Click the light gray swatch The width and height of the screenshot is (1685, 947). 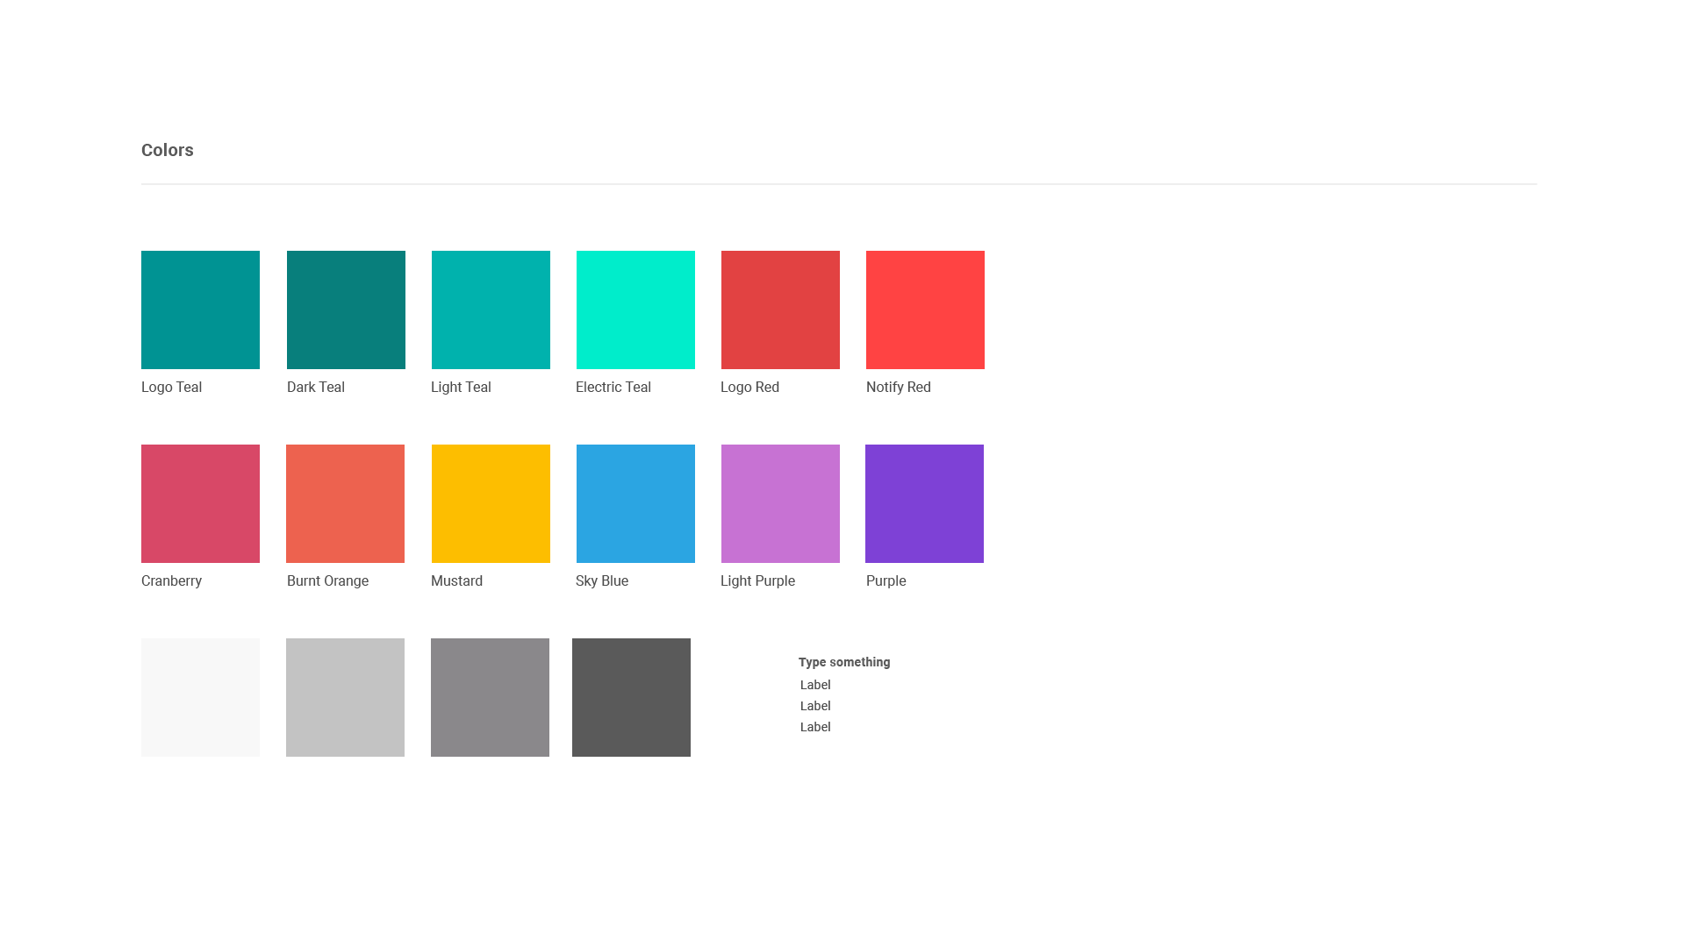click(x=345, y=697)
